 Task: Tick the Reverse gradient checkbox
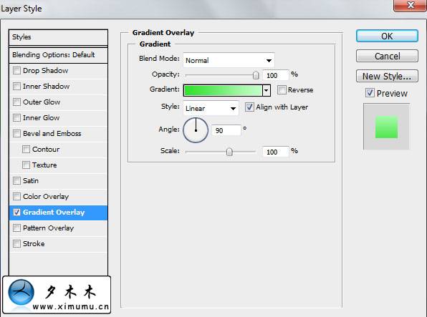coord(282,89)
